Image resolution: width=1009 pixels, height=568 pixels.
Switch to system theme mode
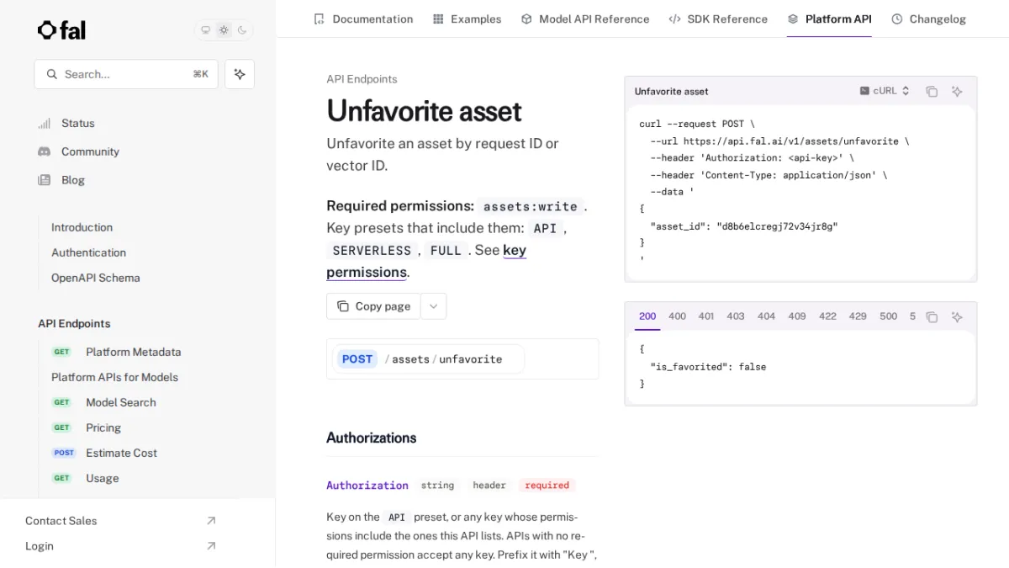[205, 30]
